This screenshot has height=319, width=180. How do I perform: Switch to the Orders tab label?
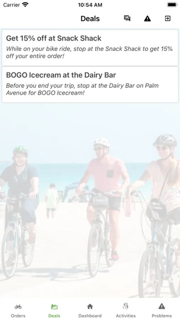tap(18, 316)
